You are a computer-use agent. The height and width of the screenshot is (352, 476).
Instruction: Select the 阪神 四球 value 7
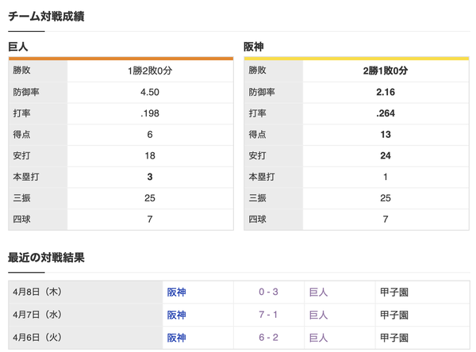point(386,220)
